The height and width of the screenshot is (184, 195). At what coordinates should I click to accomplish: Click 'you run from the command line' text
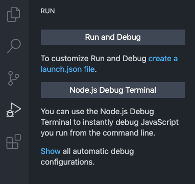98,133
